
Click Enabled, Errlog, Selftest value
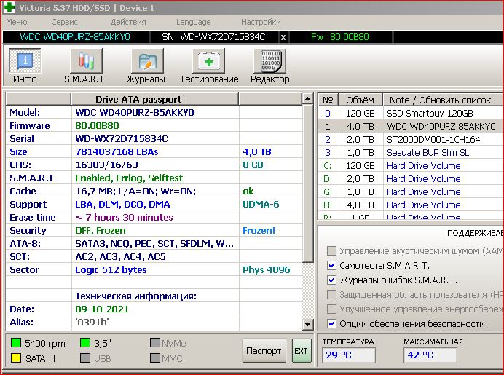tap(129, 178)
